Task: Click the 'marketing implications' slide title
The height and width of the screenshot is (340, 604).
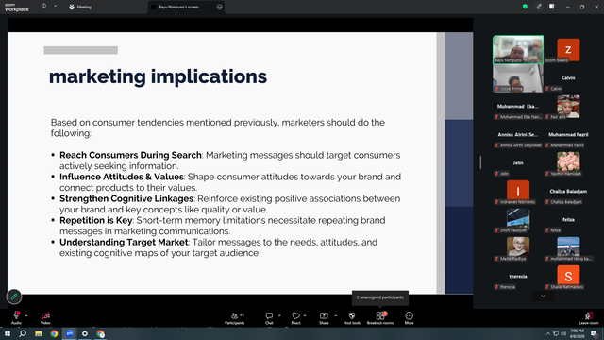Action: 158,76
